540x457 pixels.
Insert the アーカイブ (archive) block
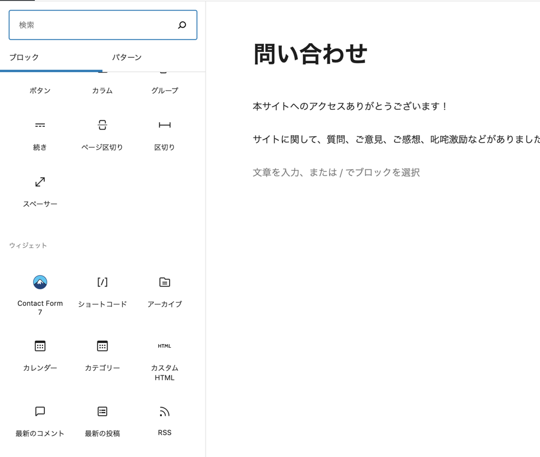click(164, 292)
